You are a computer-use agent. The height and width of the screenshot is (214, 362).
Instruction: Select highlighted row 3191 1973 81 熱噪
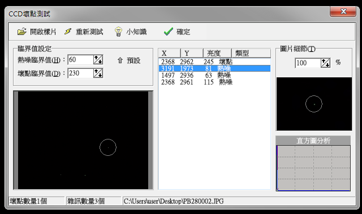[x=214, y=68]
